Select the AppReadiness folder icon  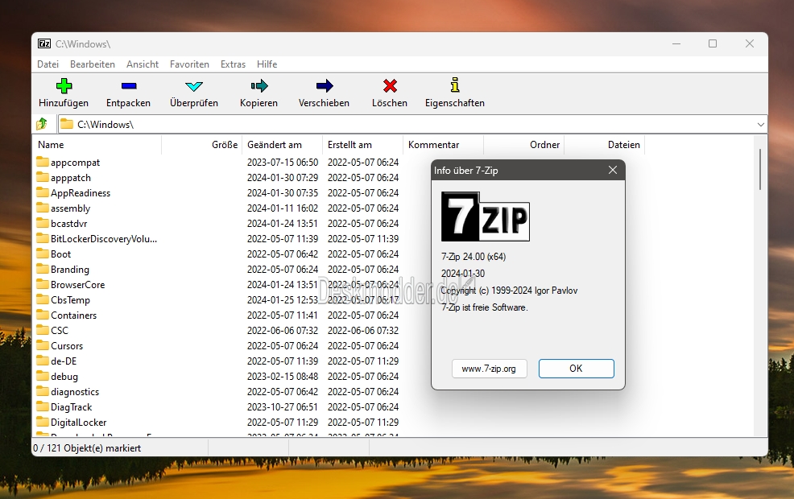point(43,192)
